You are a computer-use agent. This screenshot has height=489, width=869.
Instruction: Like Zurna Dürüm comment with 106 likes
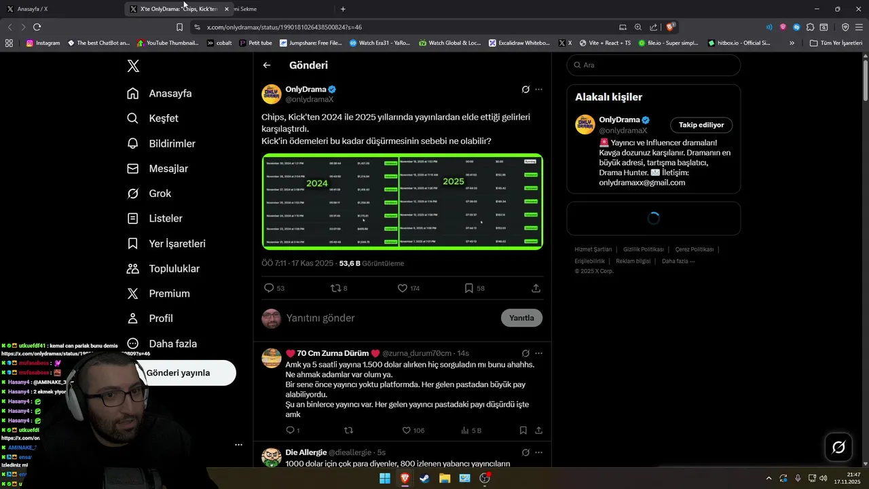coord(407,430)
